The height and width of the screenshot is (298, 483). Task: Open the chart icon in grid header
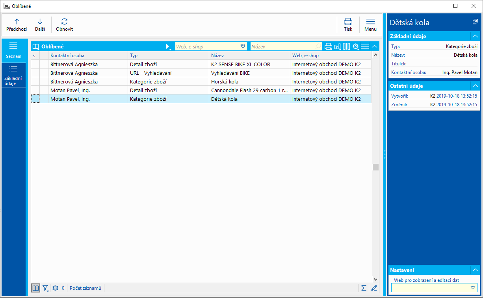coord(338,46)
